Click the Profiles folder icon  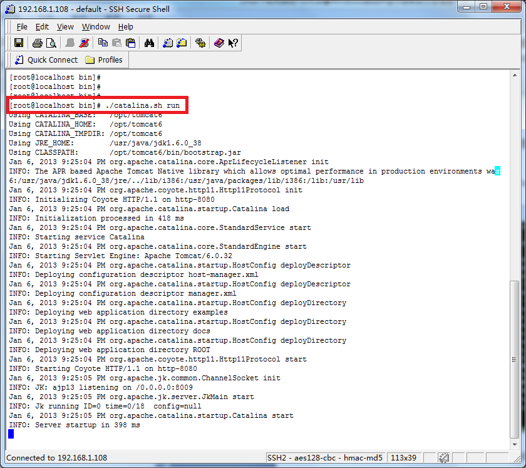pyautogui.click(x=90, y=60)
